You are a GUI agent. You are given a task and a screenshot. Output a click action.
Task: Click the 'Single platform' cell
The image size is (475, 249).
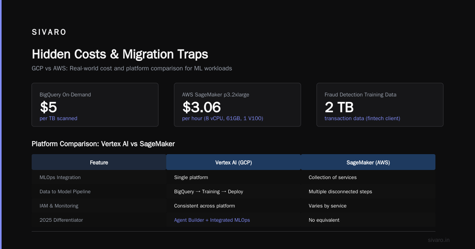pos(191,177)
